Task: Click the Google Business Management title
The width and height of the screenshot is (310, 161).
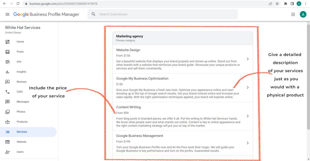Action: pyautogui.click(x=140, y=136)
